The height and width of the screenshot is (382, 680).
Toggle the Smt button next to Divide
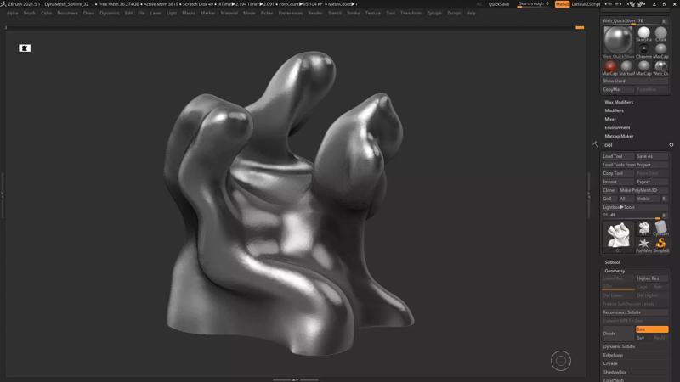tap(652, 329)
